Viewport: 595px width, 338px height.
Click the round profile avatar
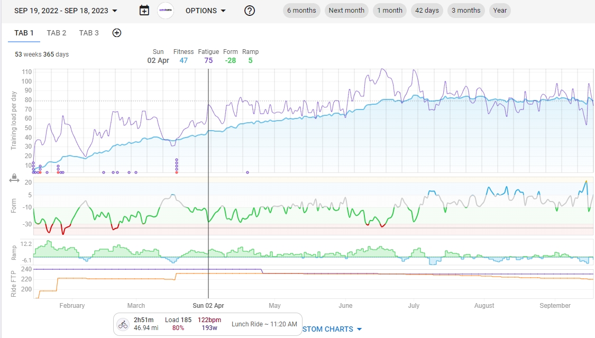tap(166, 11)
